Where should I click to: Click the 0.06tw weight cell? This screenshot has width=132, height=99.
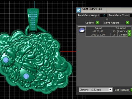click(x=123, y=35)
